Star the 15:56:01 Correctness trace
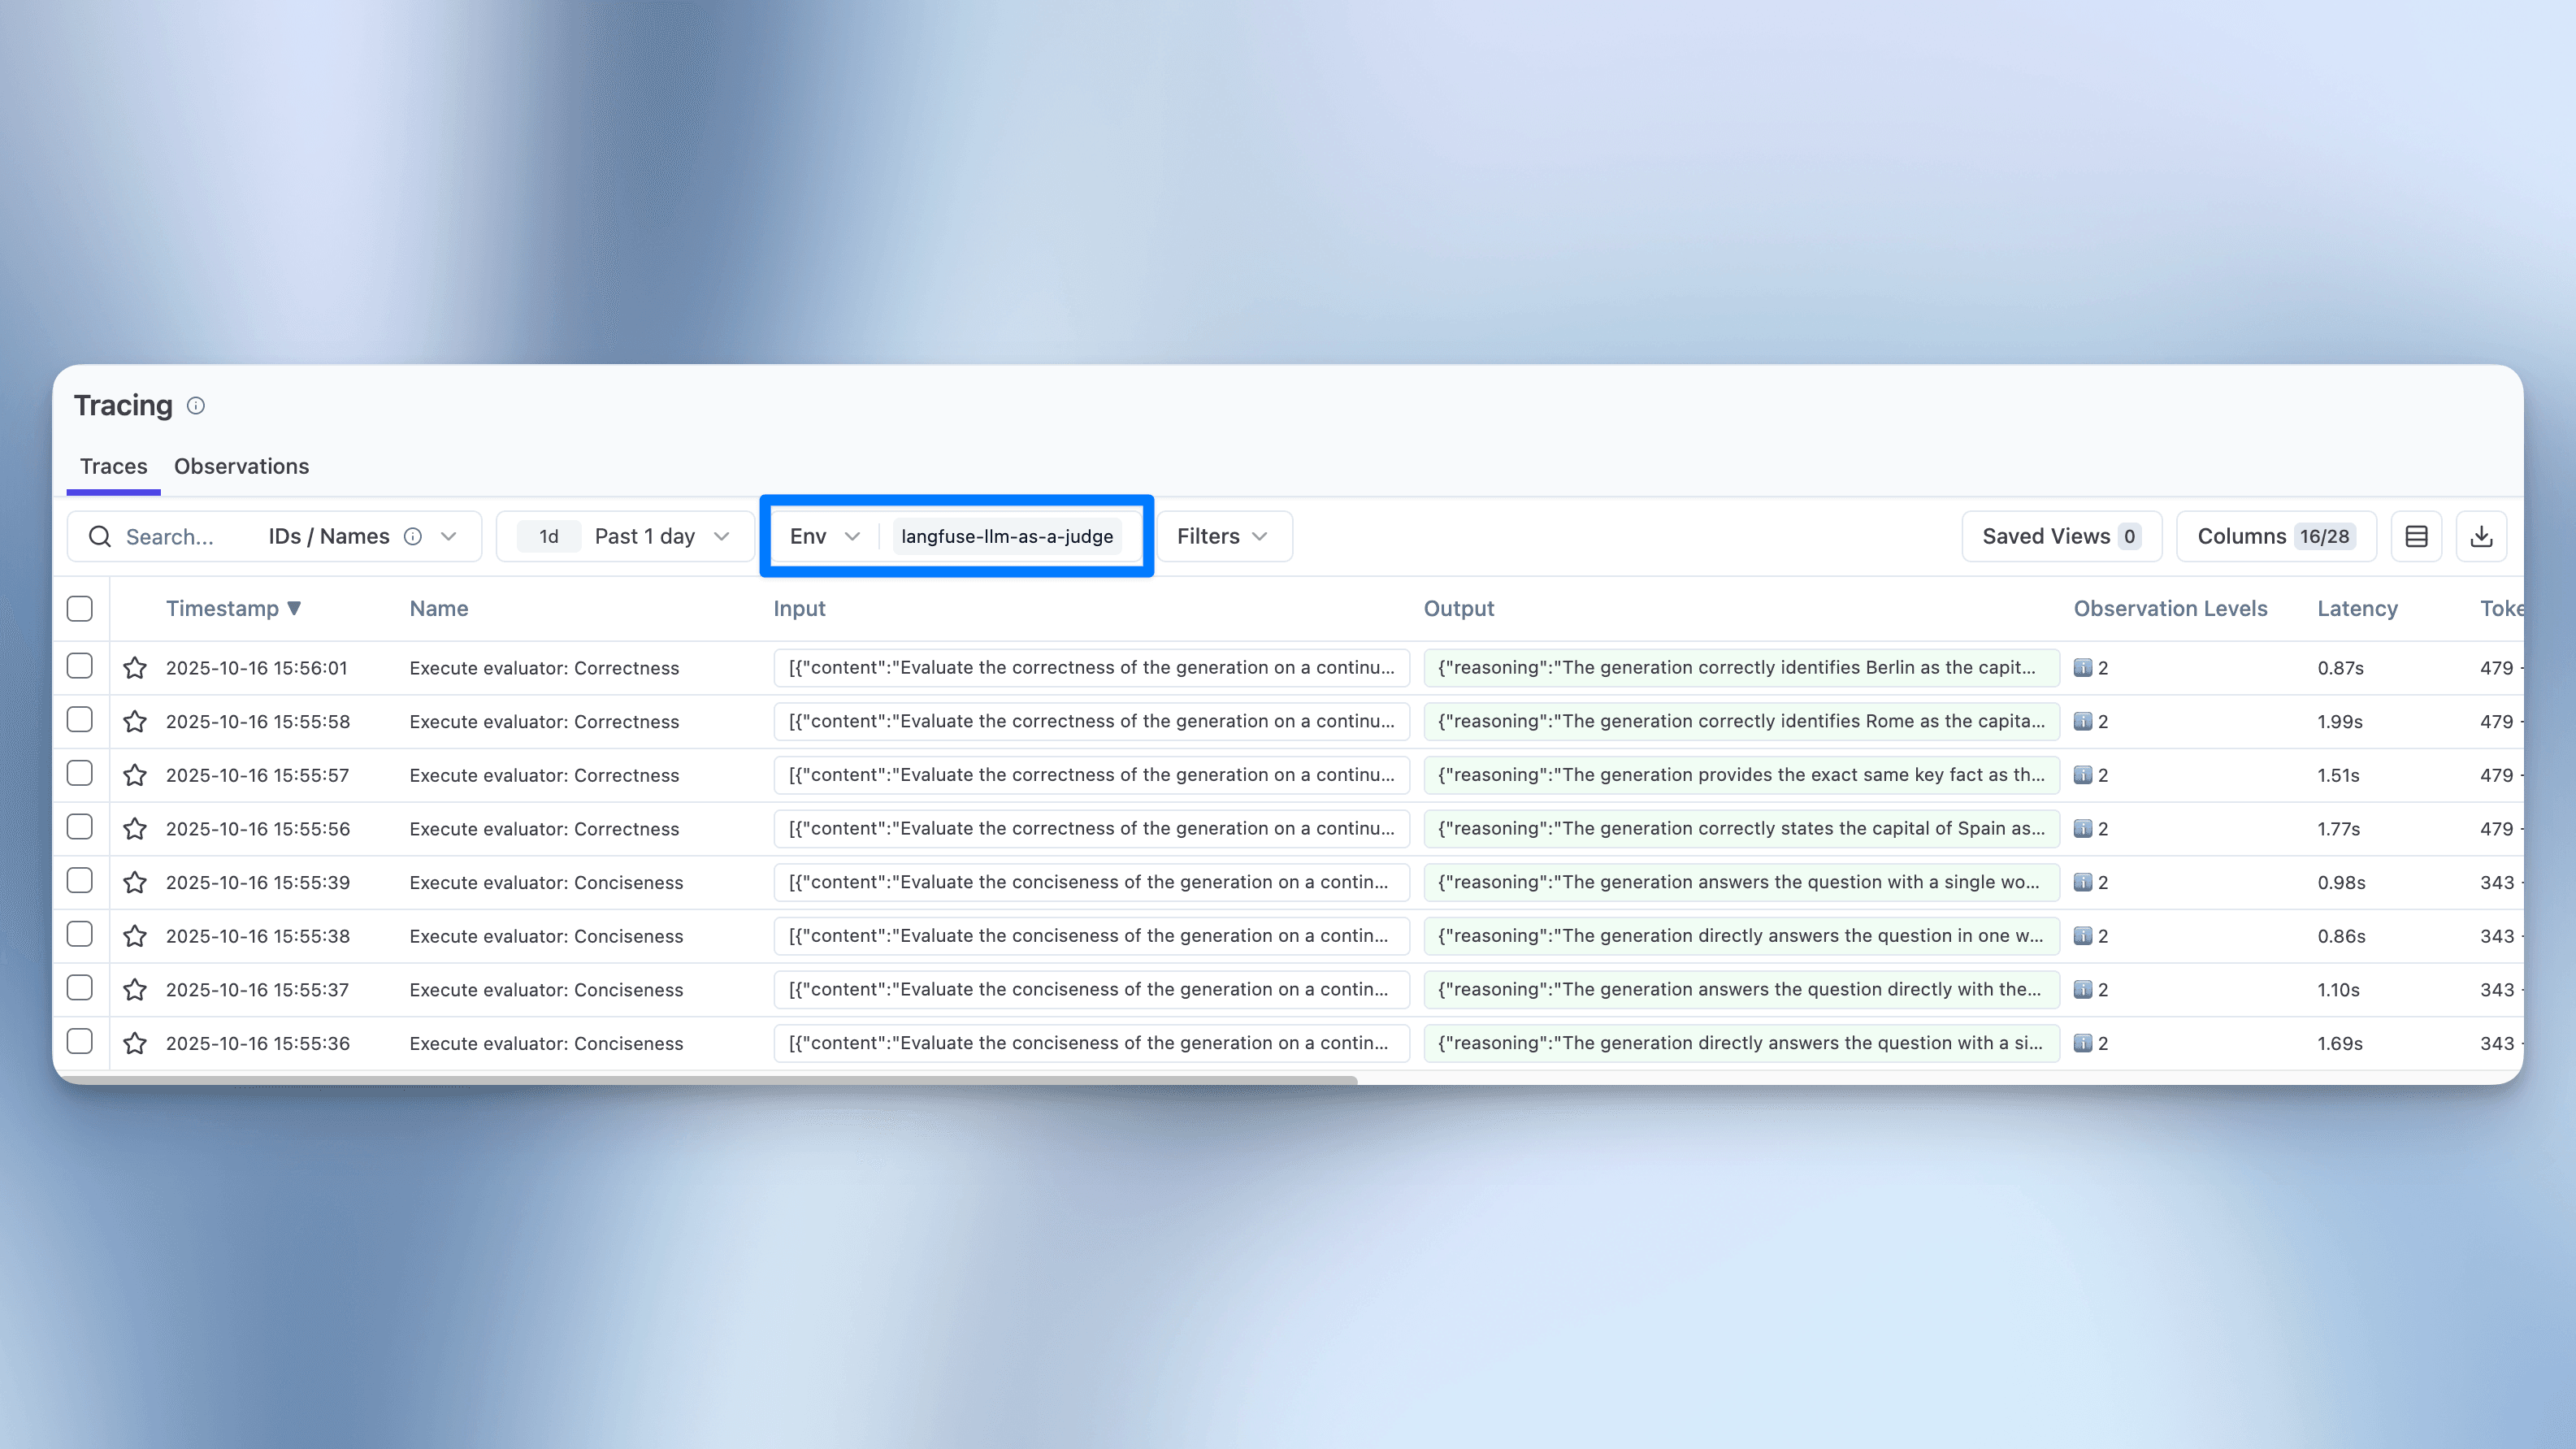2576x1449 pixels. coord(135,668)
